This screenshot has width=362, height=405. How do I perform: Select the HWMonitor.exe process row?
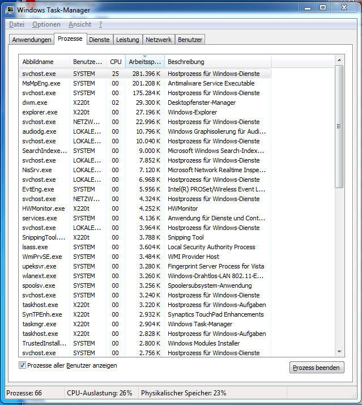(x=145, y=208)
